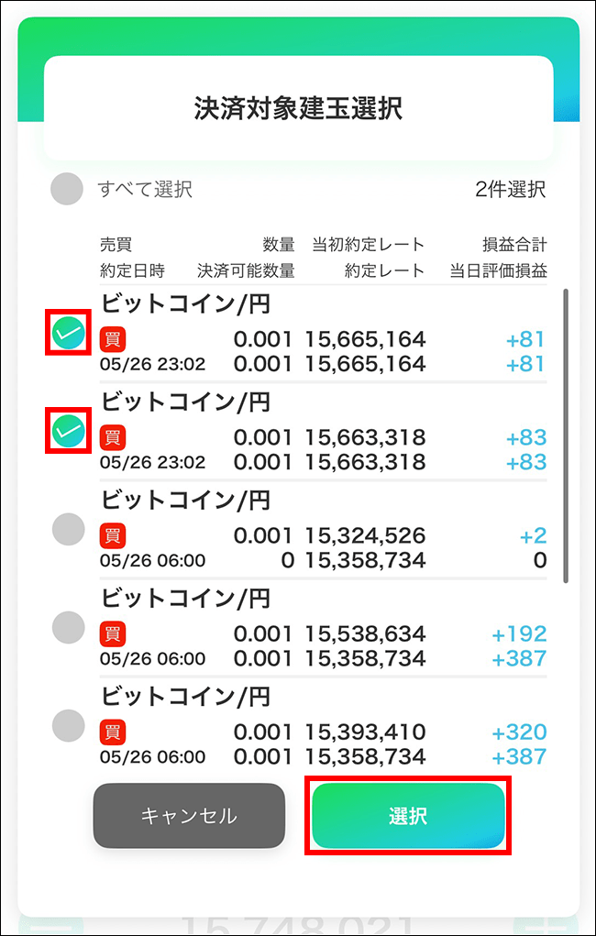
Task: Click the 決済対象建玉選択 title header
Action: [x=298, y=108]
